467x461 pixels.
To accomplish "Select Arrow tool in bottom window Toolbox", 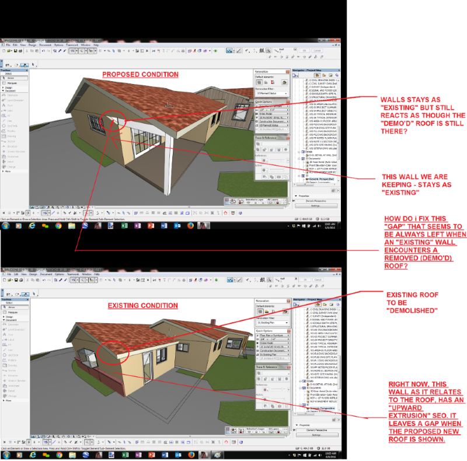I will (15, 307).
